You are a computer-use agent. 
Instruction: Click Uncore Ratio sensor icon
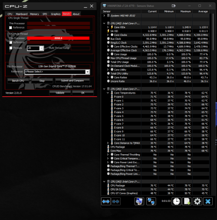(x=108, y=81)
